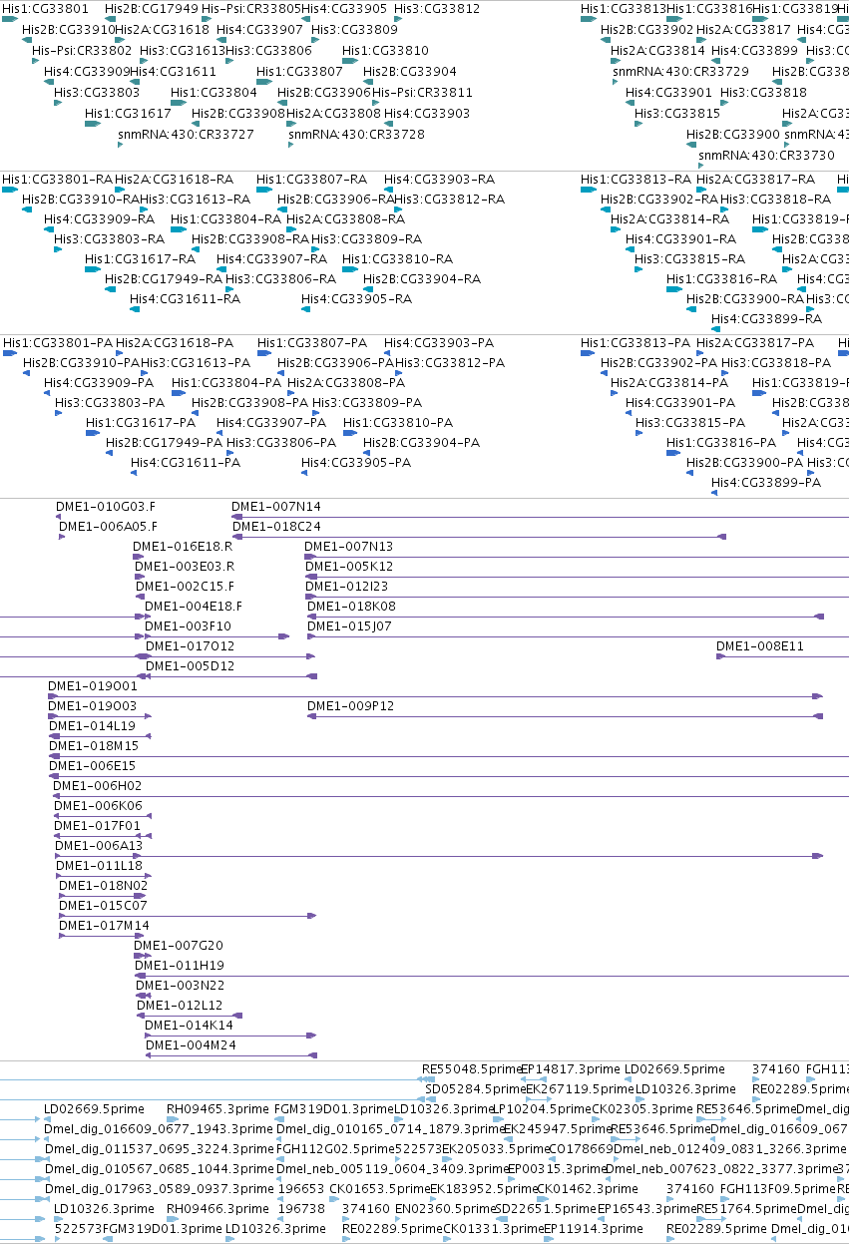Select EST Dmel_dig_011537_0695_3224.3prime
Image resolution: width=849 pixels, height=1244 pixels.
[158, 1149]
